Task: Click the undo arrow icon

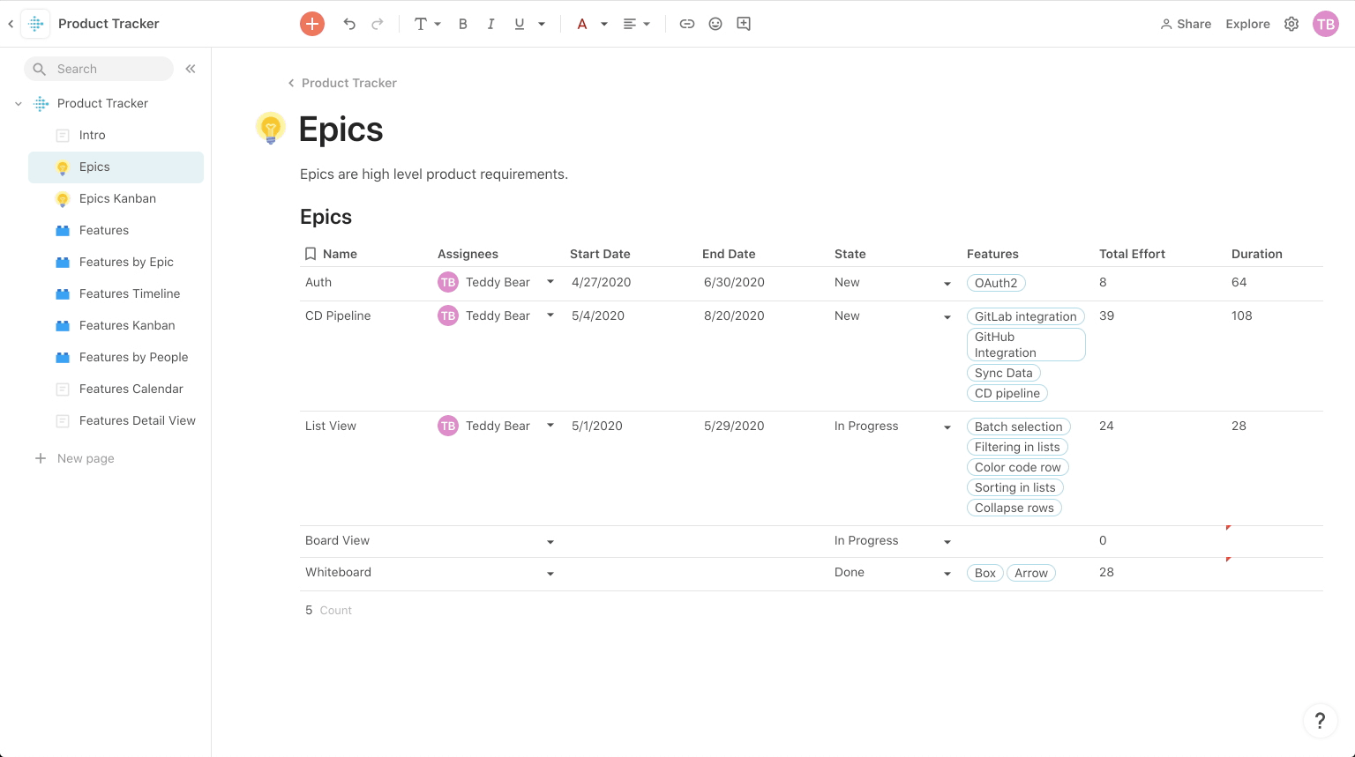Action: point(349,24)
